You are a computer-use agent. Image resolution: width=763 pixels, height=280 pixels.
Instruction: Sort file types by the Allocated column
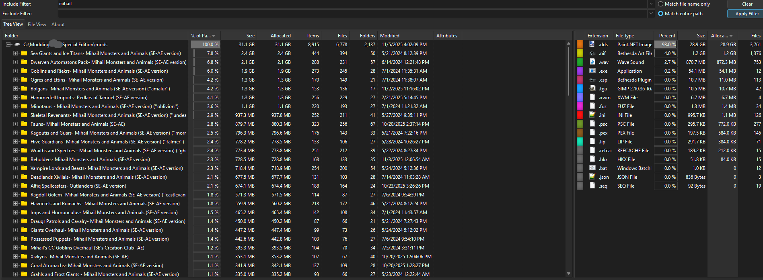tap(722, 36)
